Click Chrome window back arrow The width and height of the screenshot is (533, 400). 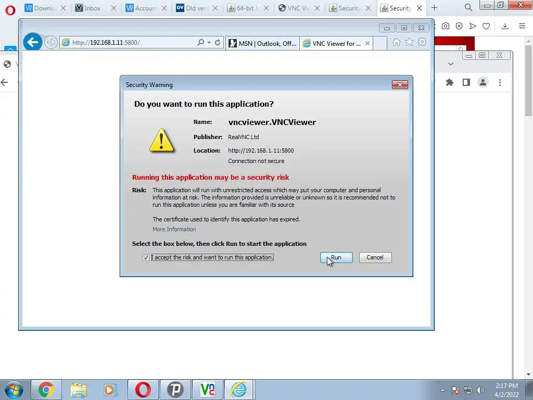[x=4, y=82]
